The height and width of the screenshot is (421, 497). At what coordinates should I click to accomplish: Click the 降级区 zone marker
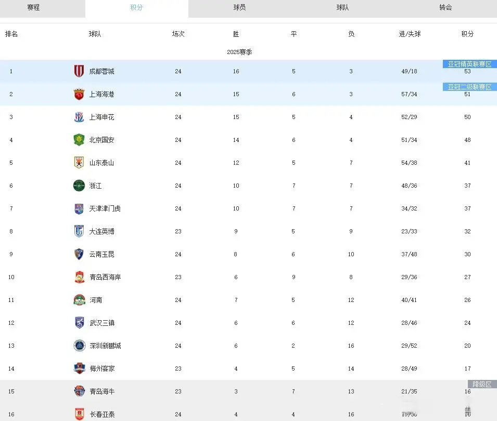click(x=483, y=384)
